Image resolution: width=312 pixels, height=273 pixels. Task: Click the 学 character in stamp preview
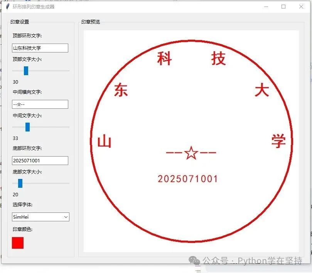coord(278,141)
